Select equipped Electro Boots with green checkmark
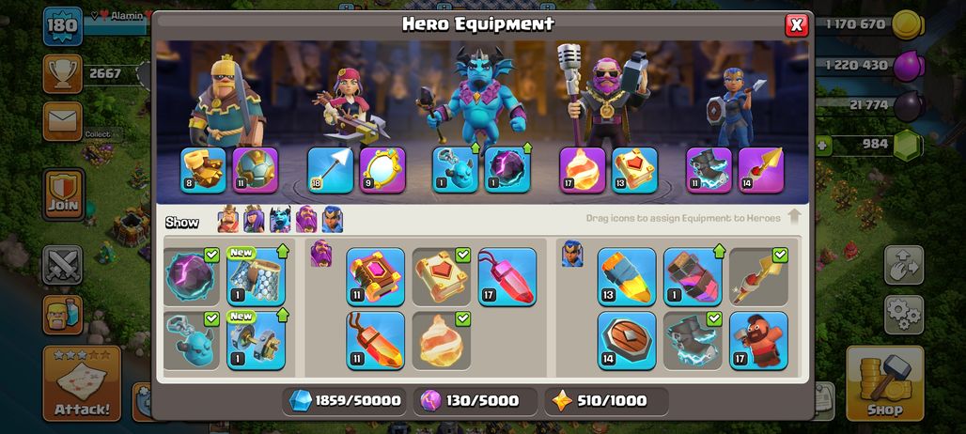 click(693, 340)
